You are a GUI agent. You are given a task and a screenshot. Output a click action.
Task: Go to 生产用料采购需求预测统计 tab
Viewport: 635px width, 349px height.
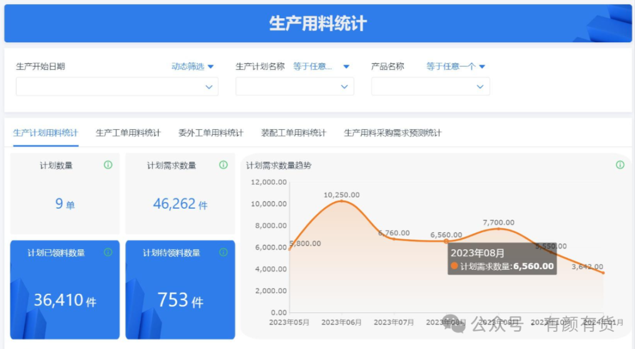(392, 133)
